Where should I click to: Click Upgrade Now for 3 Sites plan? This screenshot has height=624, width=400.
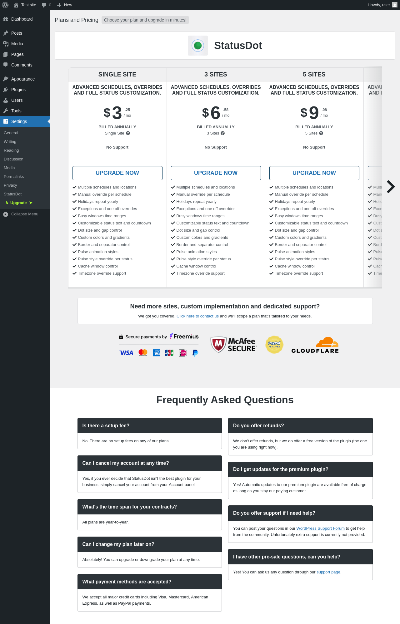pyautogui.click(x=216, y=173)
